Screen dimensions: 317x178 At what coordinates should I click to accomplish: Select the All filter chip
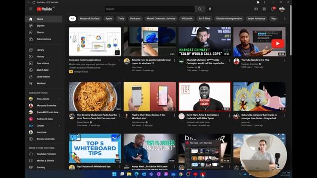click(x=72, y=19)
